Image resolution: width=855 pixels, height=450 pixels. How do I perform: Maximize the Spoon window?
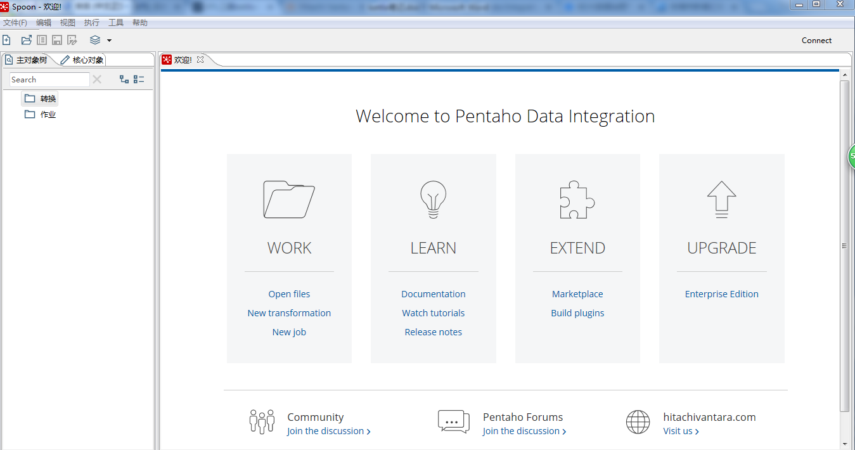[x=816, y=4]
